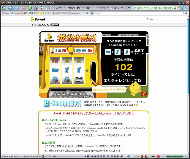190x159 pixels.
Task: Go back with the Back arrow button
Action: coord(11,8)
